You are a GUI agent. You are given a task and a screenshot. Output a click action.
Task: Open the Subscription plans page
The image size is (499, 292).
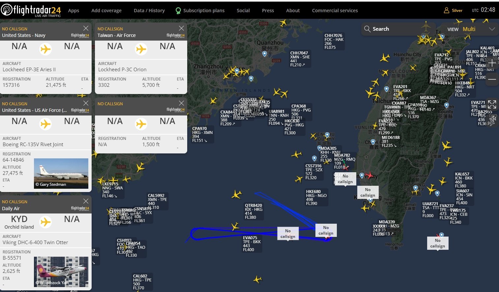(204, 11)
